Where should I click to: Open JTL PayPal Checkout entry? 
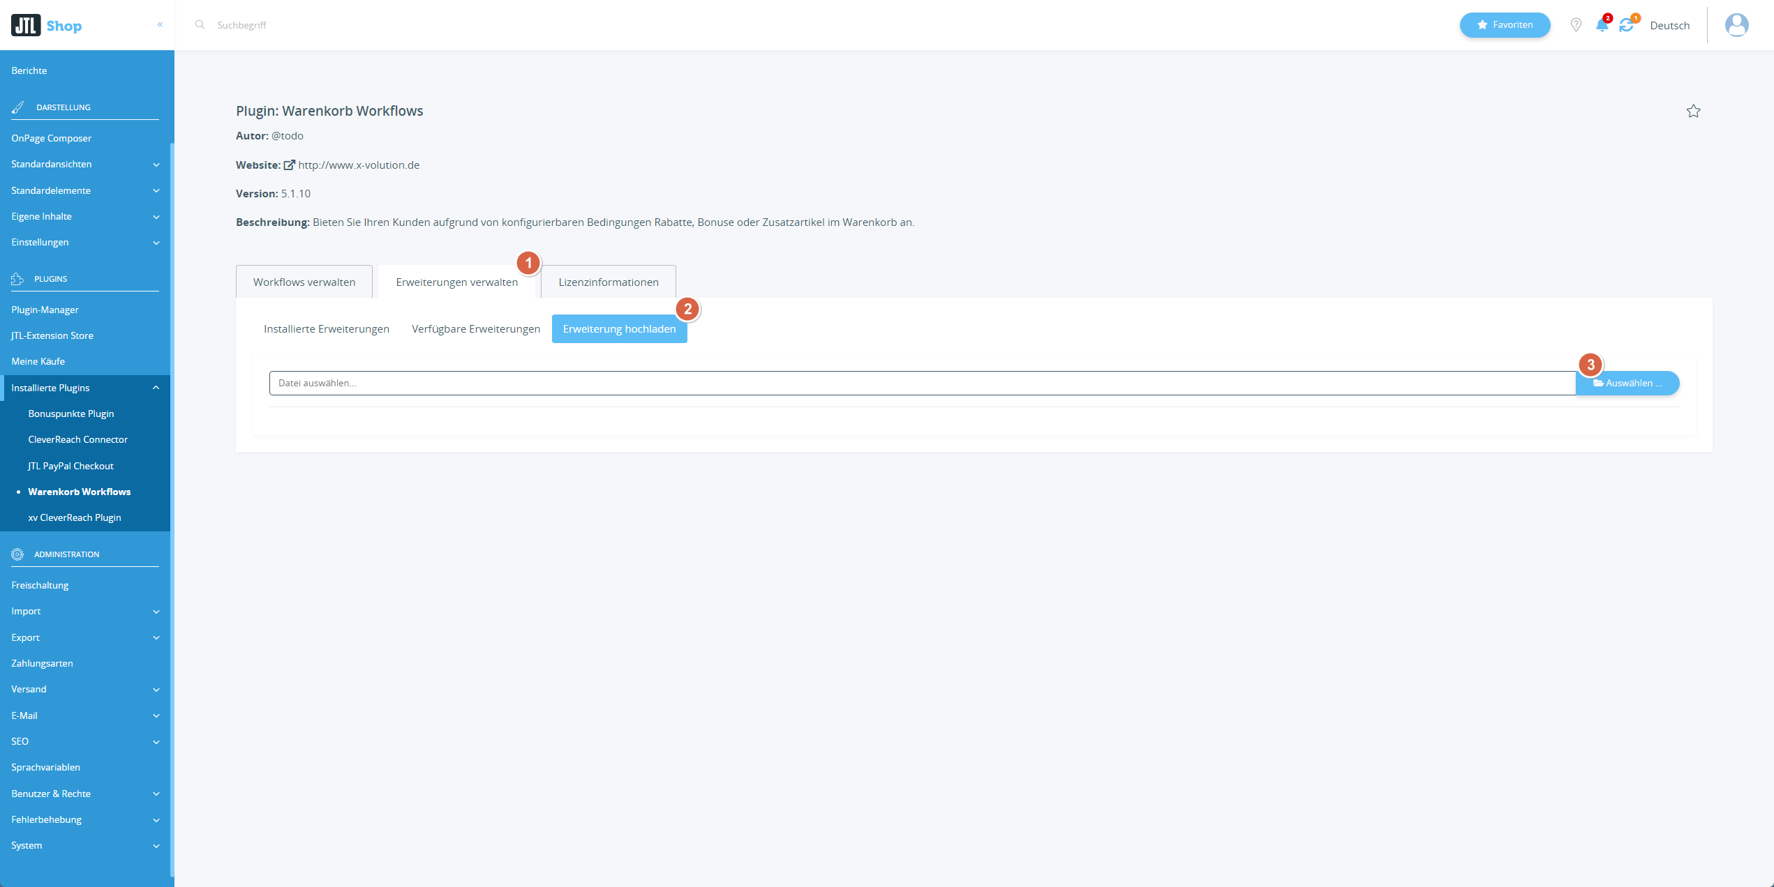[71, 466]
